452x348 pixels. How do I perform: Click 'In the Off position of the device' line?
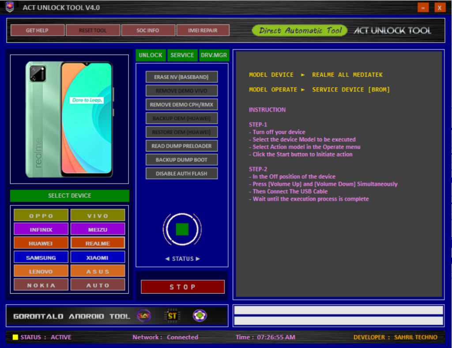coord(292,177)
